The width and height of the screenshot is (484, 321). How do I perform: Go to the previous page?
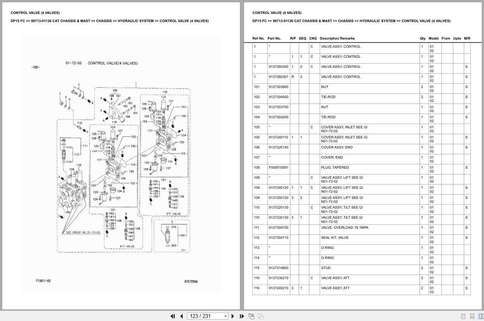click(x=181, y=316)
